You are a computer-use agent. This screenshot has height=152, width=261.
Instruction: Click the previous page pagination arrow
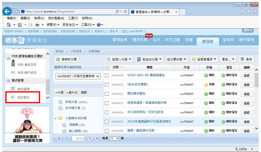[67, 139]
